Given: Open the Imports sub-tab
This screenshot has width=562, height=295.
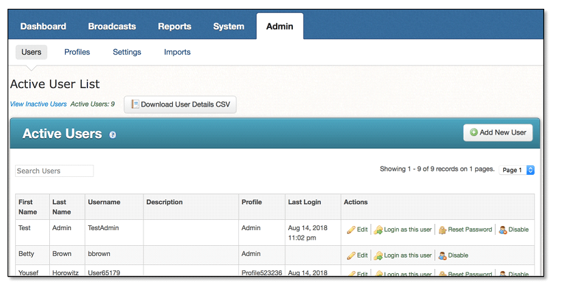Looking at the screenshot, I should [177, 52].
